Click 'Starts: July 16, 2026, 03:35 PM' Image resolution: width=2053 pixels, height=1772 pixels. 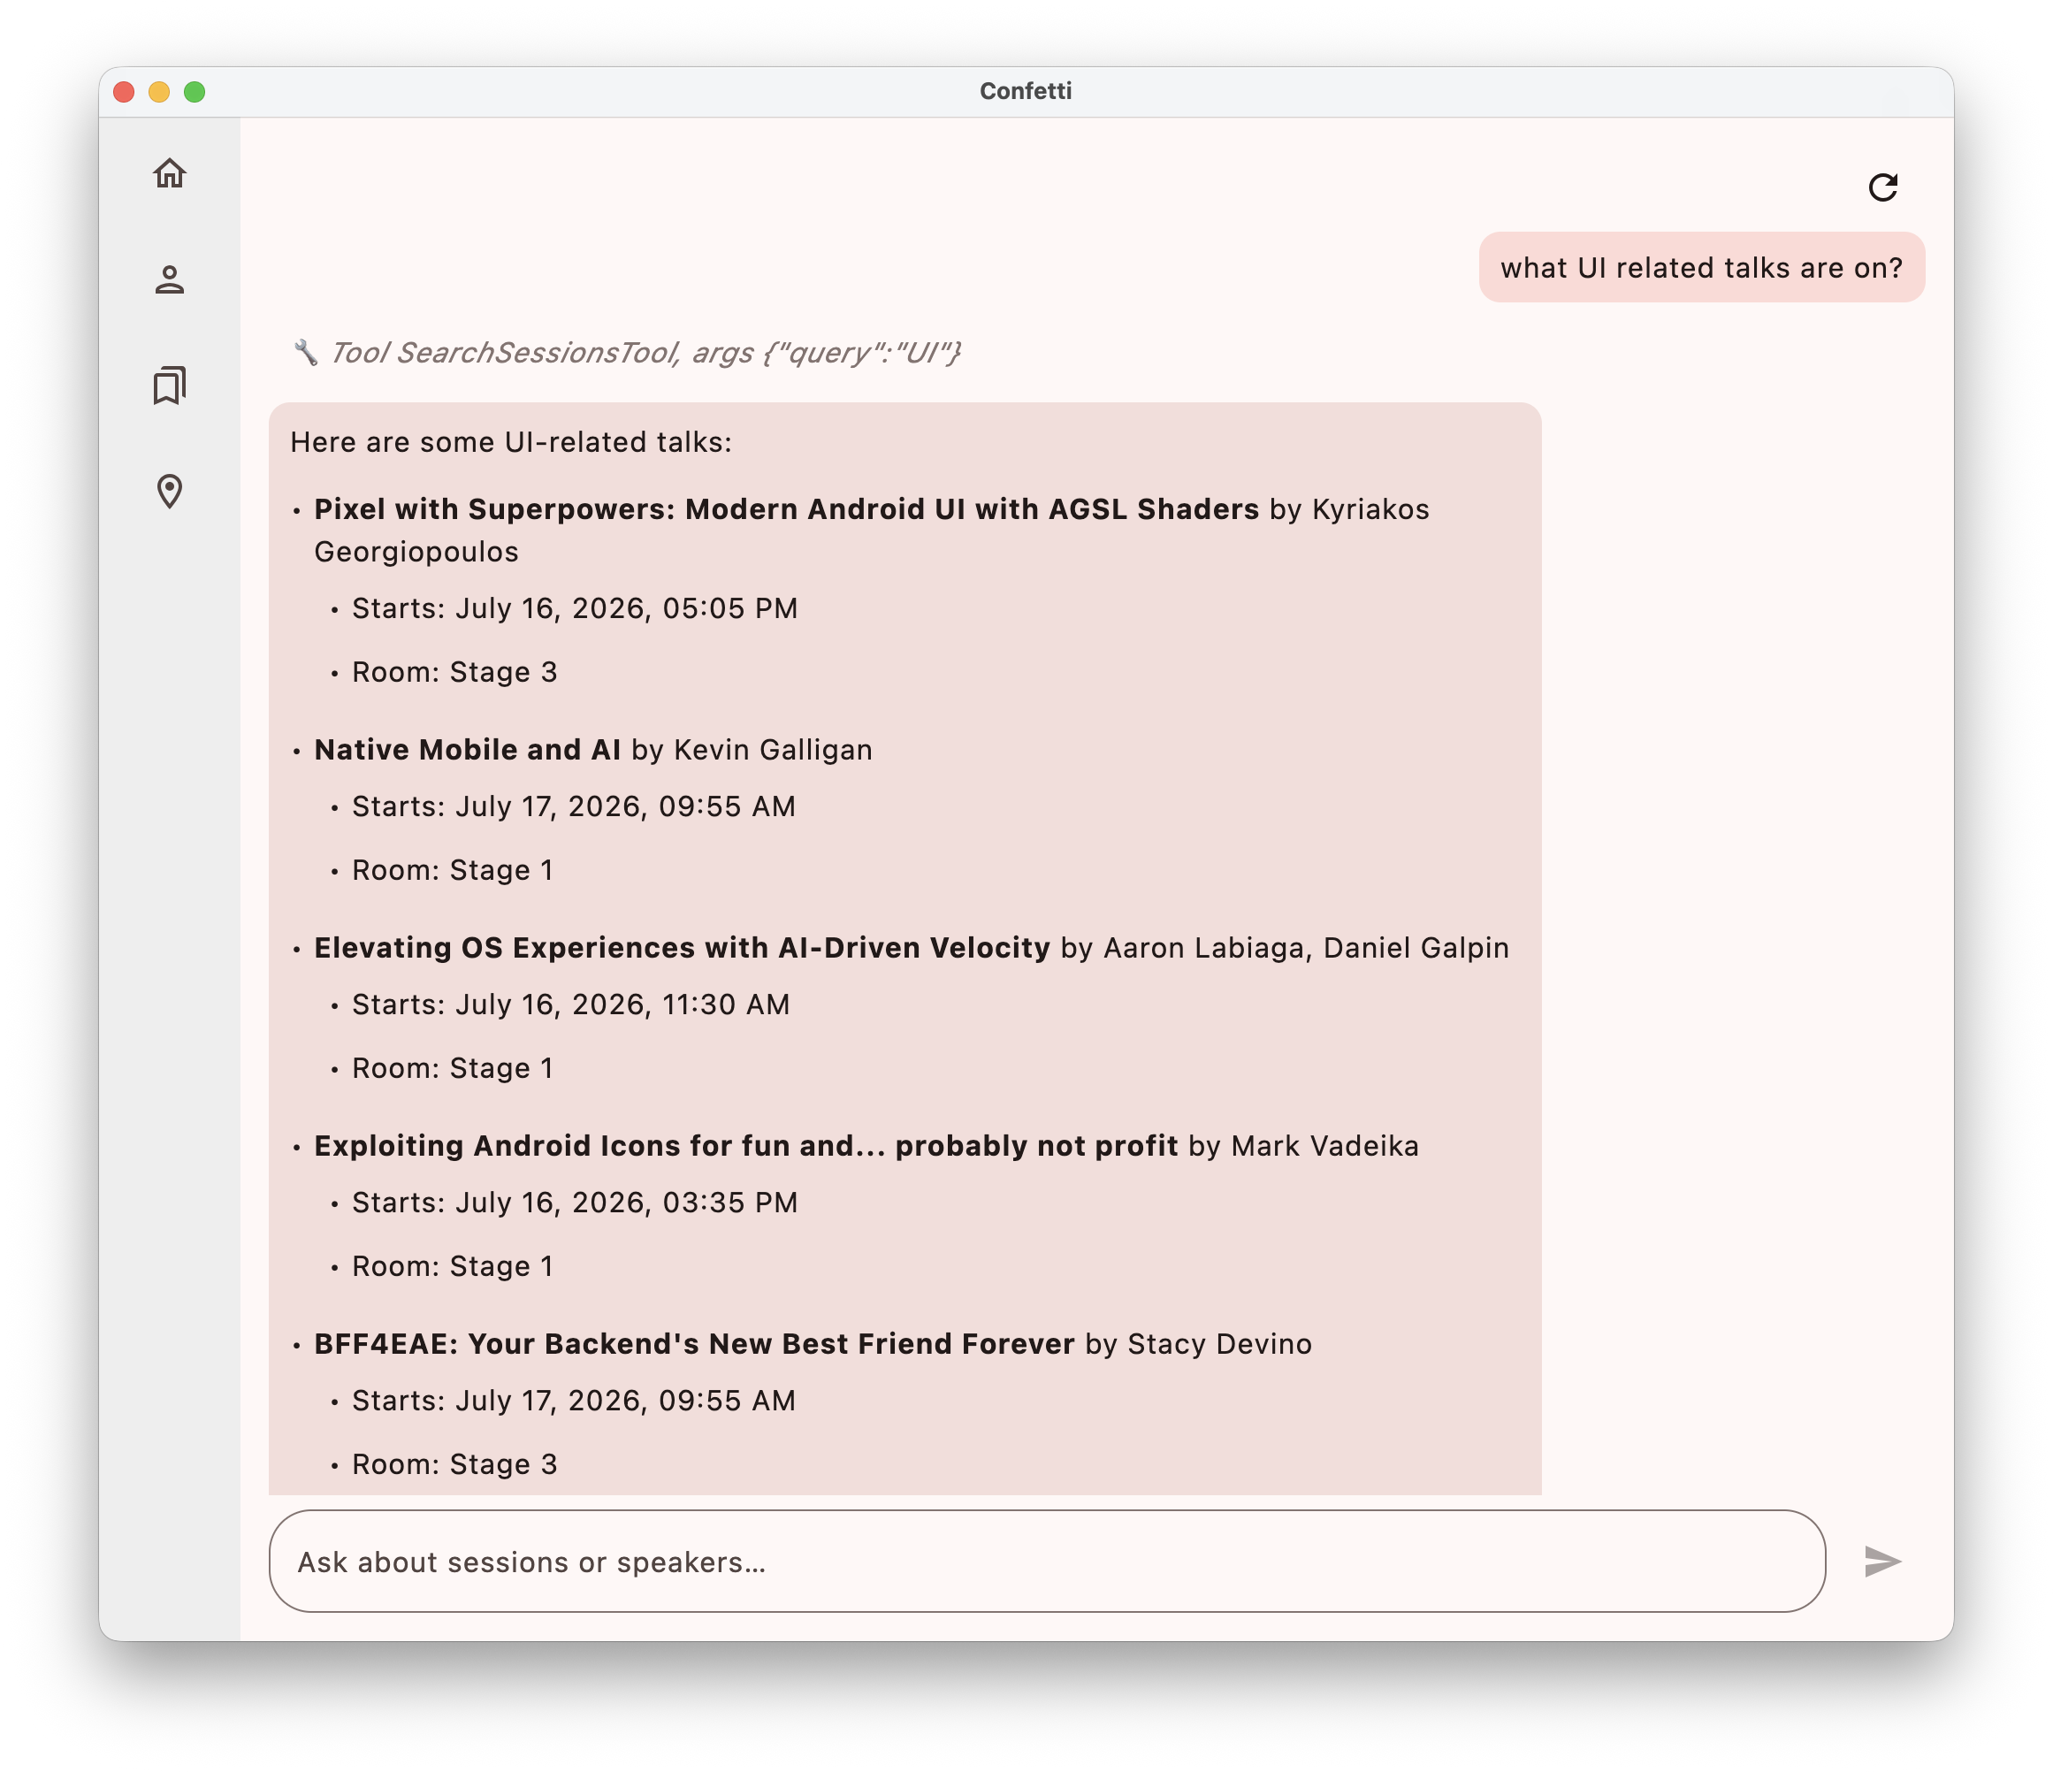point(575,1203)
